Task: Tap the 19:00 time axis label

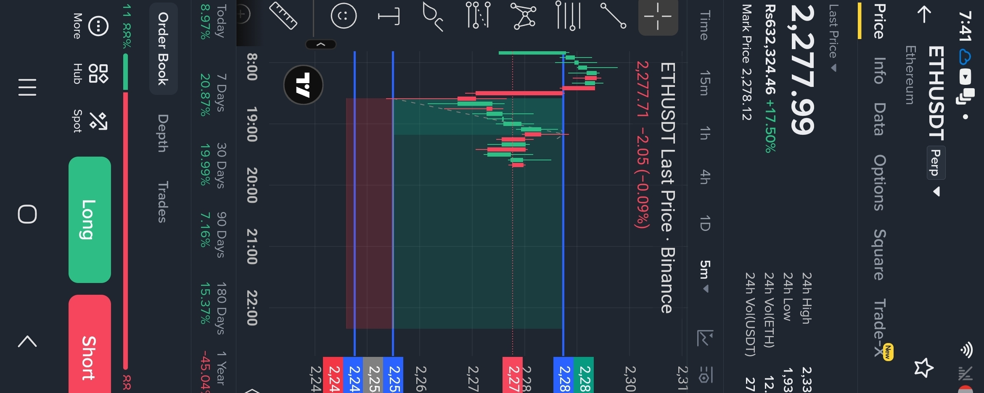Action: pyautogui.click(x=252, y=124)
